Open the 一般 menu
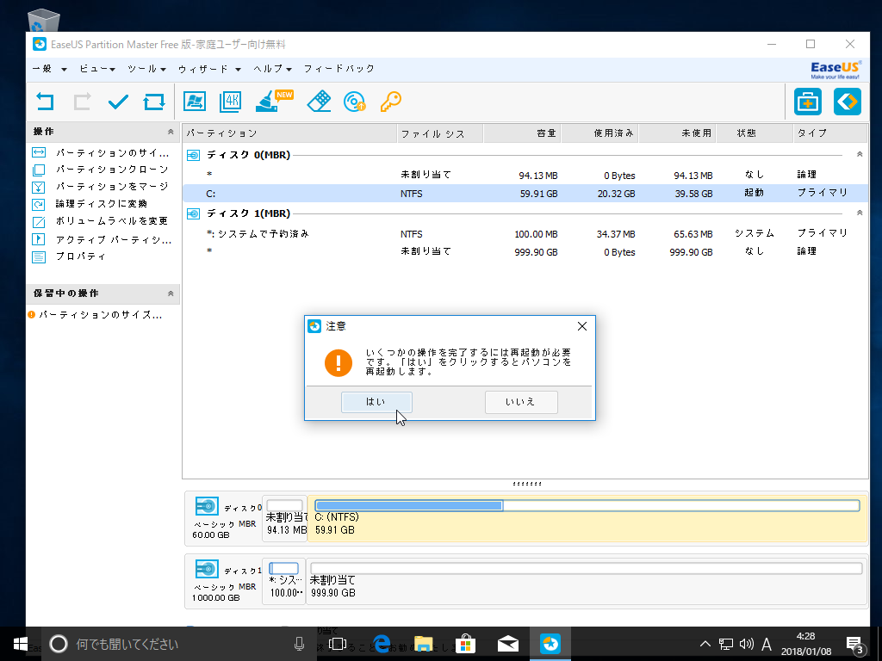Image resolution: width=882 pixels, height=661 pixels. pos(49,69)
